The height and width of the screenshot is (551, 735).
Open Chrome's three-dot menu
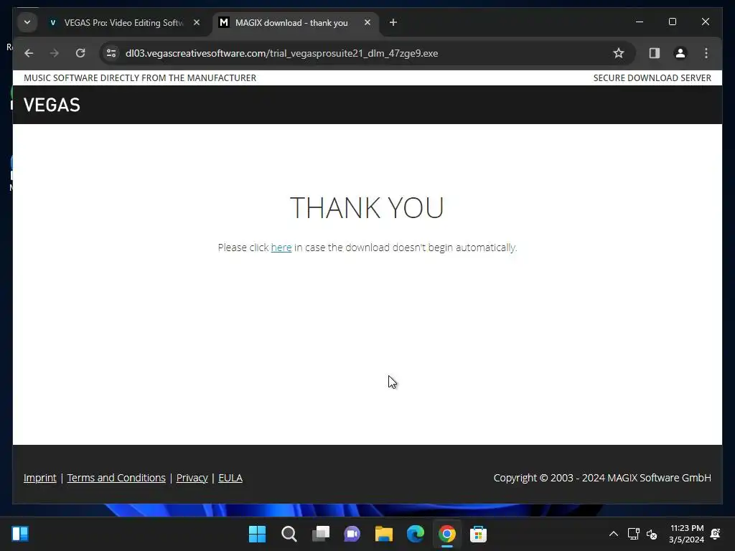coord(706,53)
